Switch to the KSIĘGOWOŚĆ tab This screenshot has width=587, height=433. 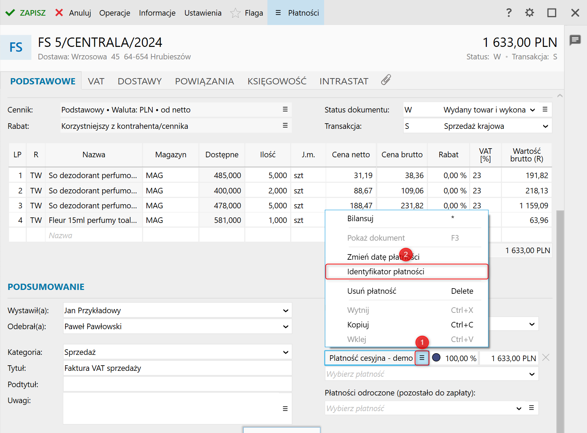point(277,81)
